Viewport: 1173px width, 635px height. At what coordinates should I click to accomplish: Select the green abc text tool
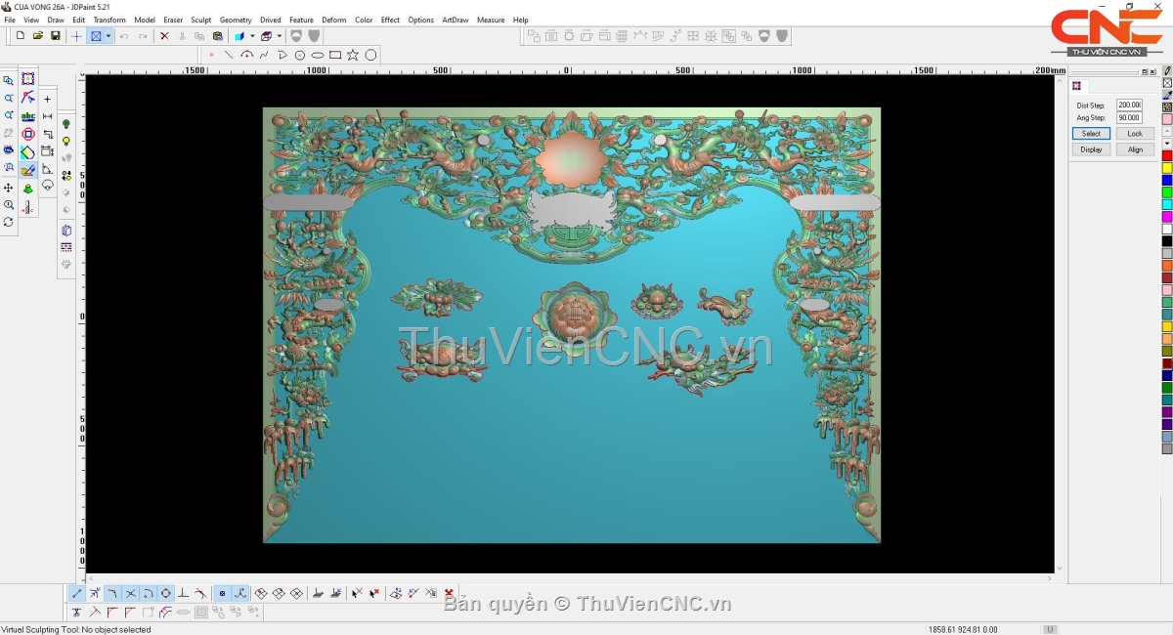[28, 116]
